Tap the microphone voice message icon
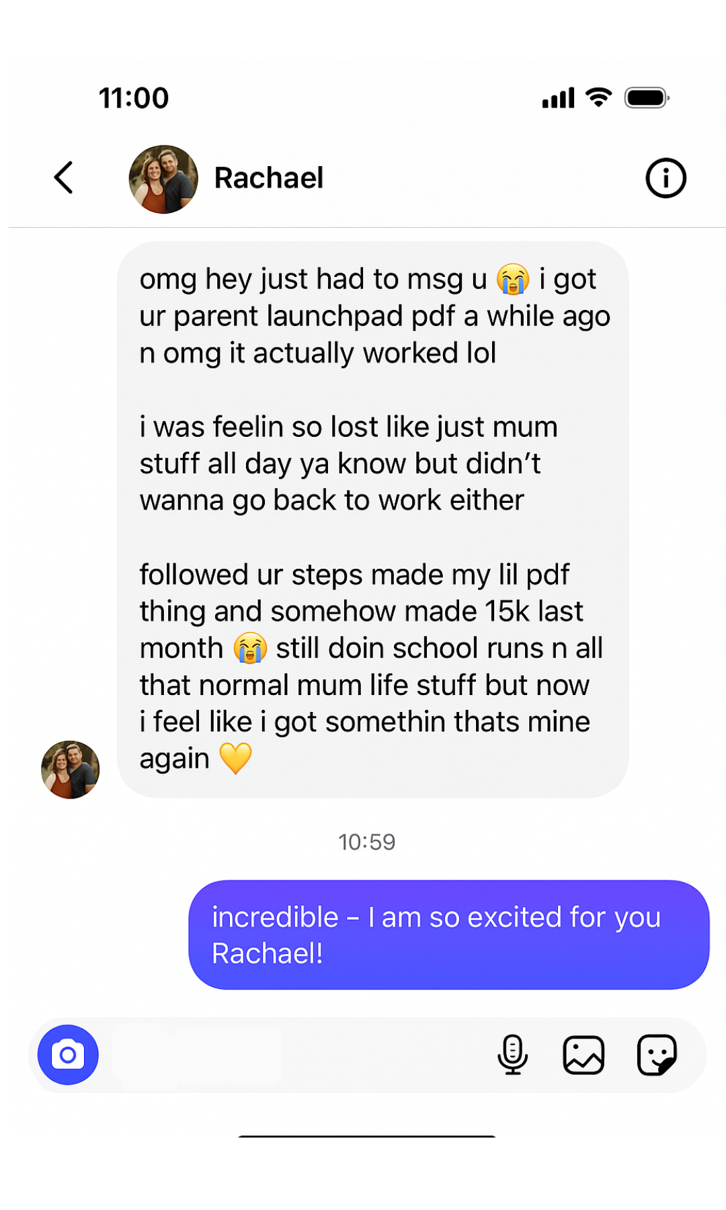 [x=512, y=1055]
